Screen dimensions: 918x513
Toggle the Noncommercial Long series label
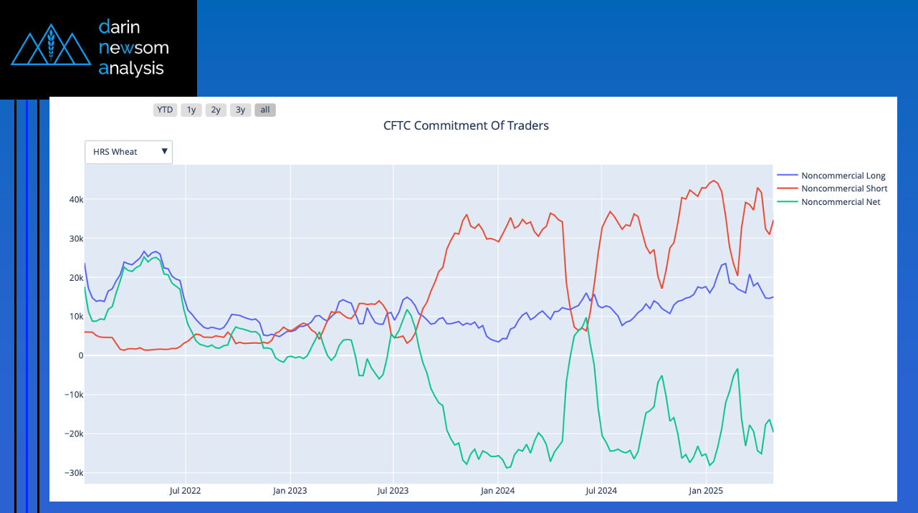tap(843, 176)
